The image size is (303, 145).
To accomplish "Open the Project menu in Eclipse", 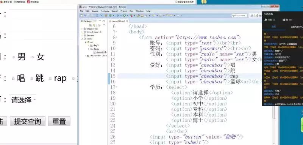I will tap(124, 11).
